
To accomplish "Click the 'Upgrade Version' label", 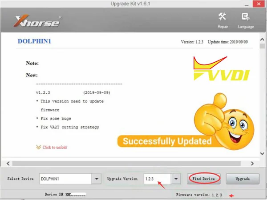I will click(x=122, y=179).
